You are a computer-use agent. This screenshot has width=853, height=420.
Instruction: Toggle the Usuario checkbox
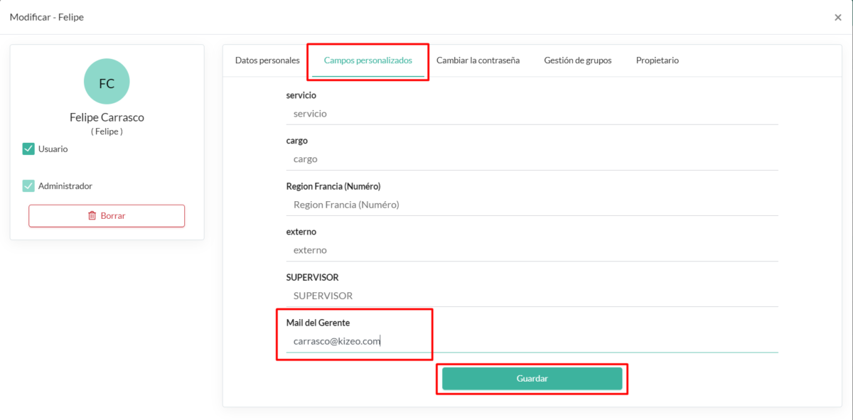pos(28,149)
